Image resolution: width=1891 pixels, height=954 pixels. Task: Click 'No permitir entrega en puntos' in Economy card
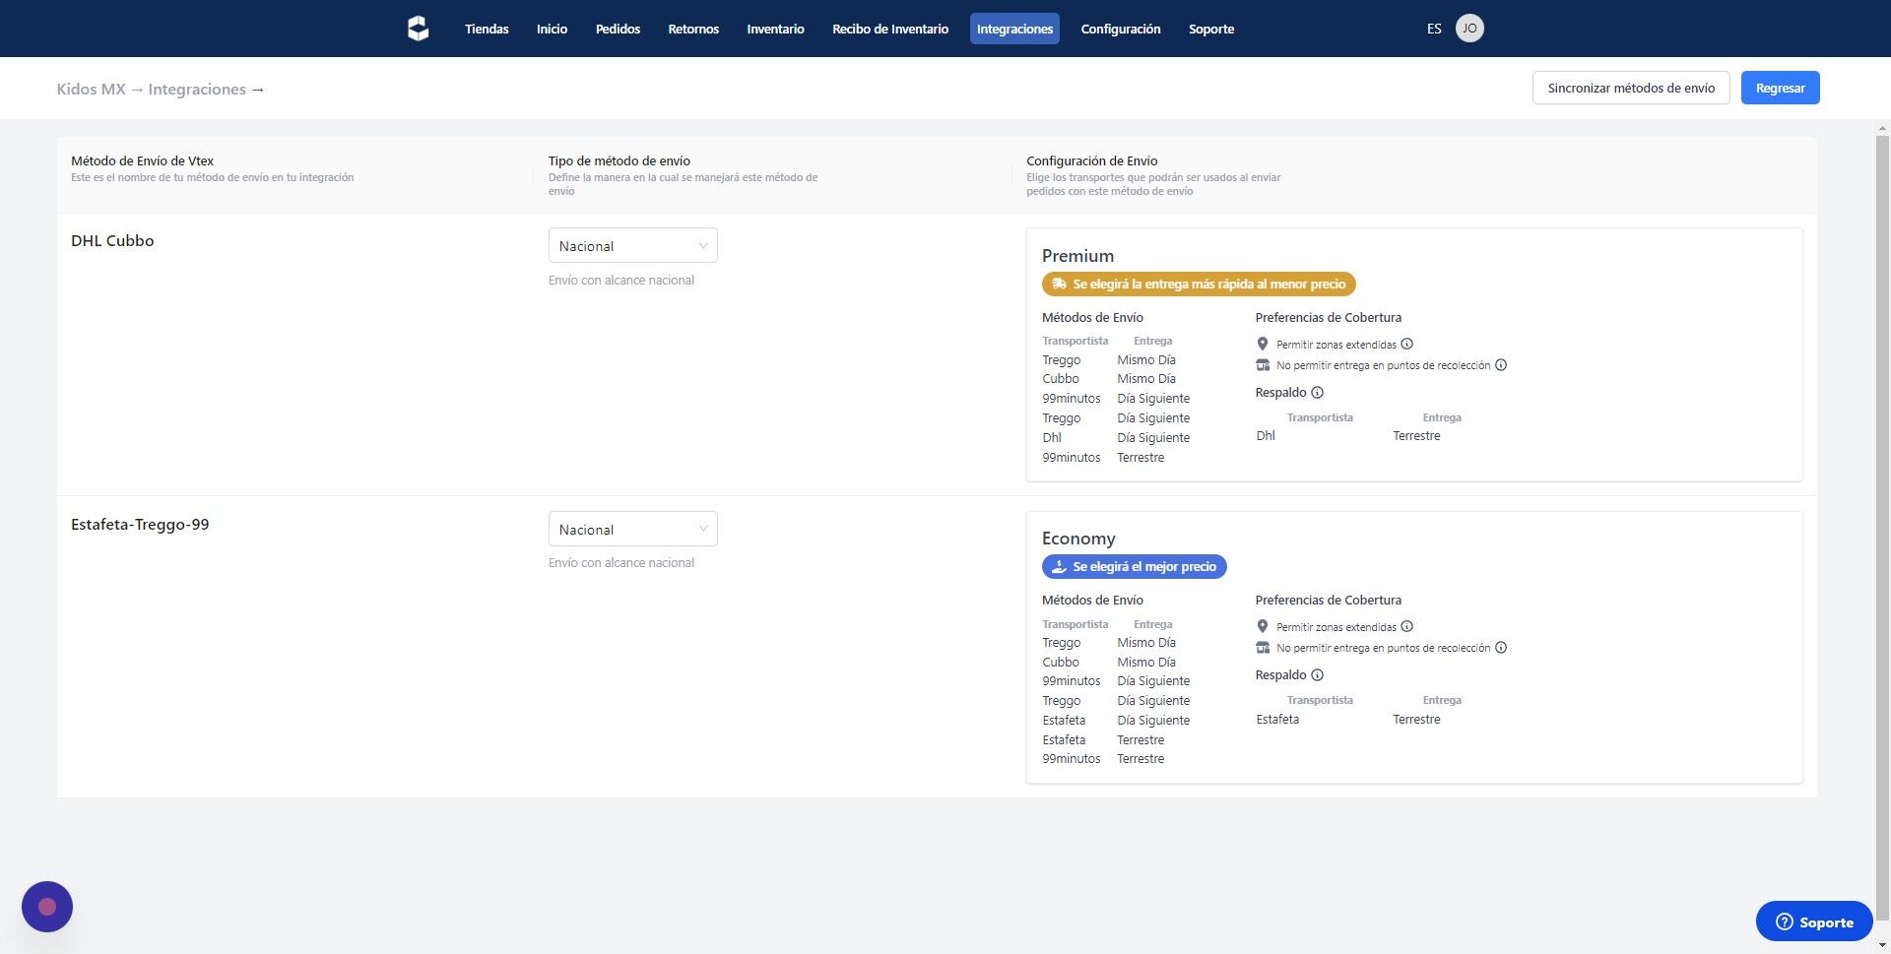pyautogui.click(x=1384, y=648)
